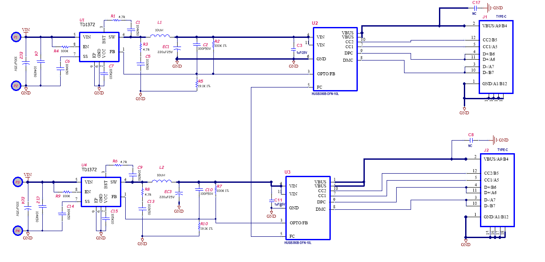Click resistor R10 19.1K 1%
Image resolution: width=545 pixels, height=262 pixels.
(x=199, y=227)
